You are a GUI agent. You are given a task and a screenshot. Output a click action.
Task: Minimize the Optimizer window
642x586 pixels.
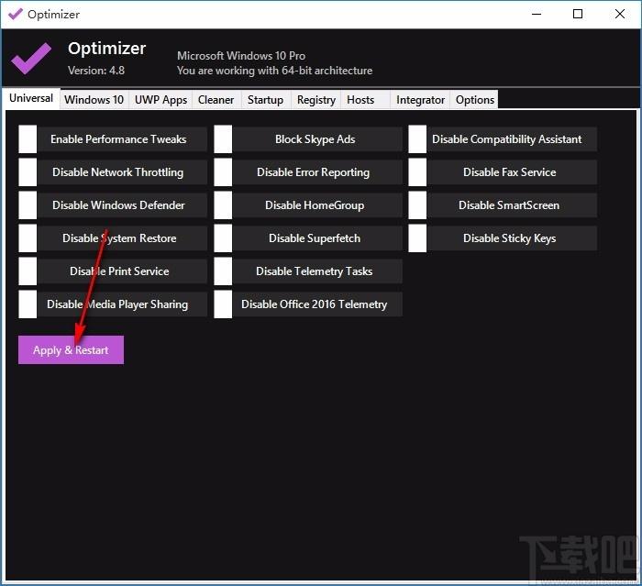coord(537,14)
